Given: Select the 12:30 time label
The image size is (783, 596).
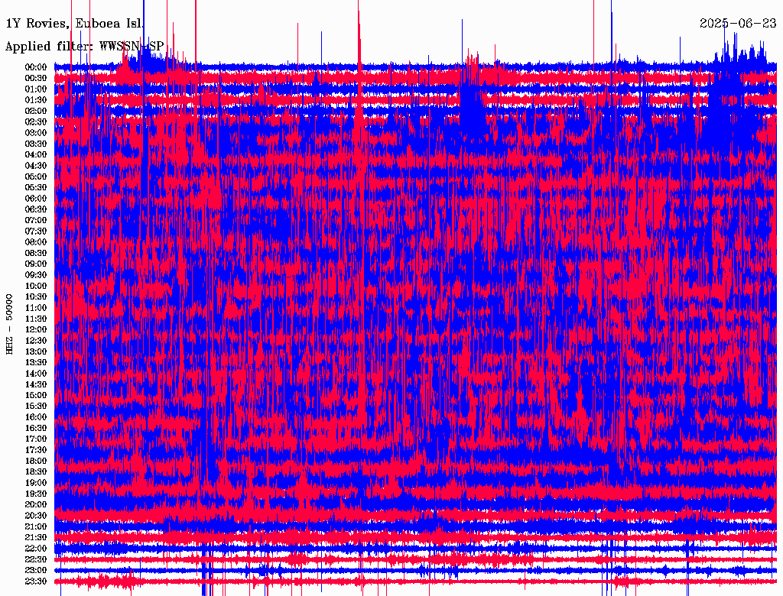Looking at the screenshot, I should click(x=36, y=341).
